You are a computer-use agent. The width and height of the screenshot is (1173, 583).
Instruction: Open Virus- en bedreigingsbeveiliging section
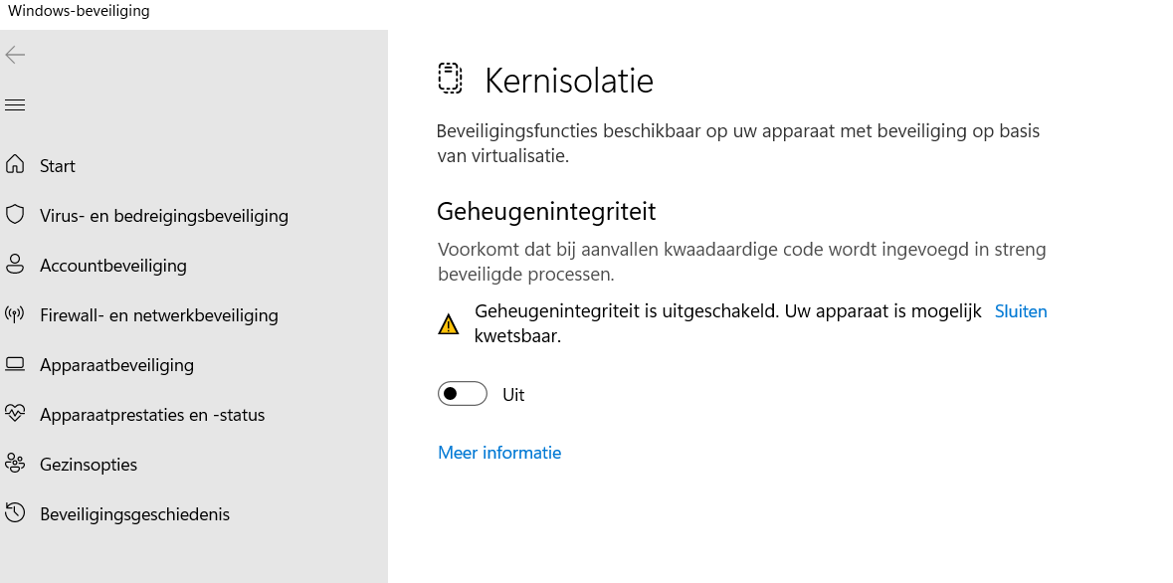click(164, 216)
